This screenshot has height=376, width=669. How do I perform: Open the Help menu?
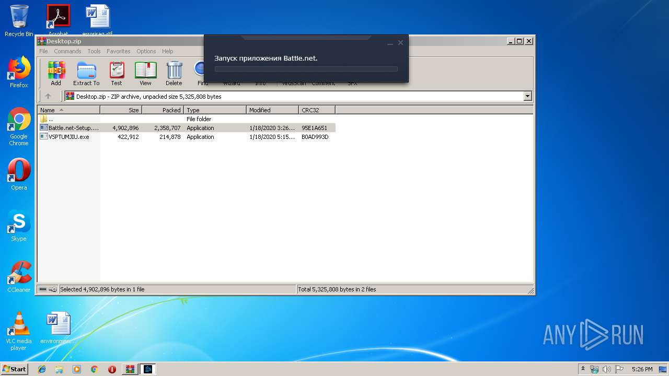pyautogui.click(x=167, y=51)
